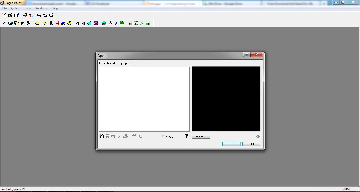This screenshot has height=192, width=360.
Task: Click the calculator icon in second toolbar
Action: coord(11,23)
